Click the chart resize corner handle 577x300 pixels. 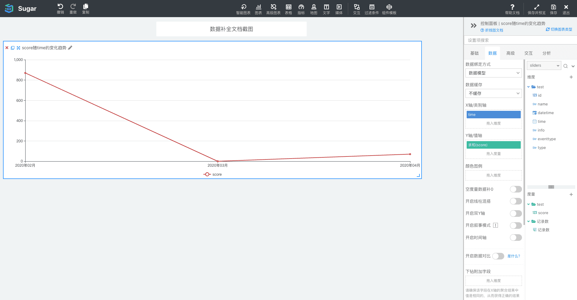click(x=418, y=175)
